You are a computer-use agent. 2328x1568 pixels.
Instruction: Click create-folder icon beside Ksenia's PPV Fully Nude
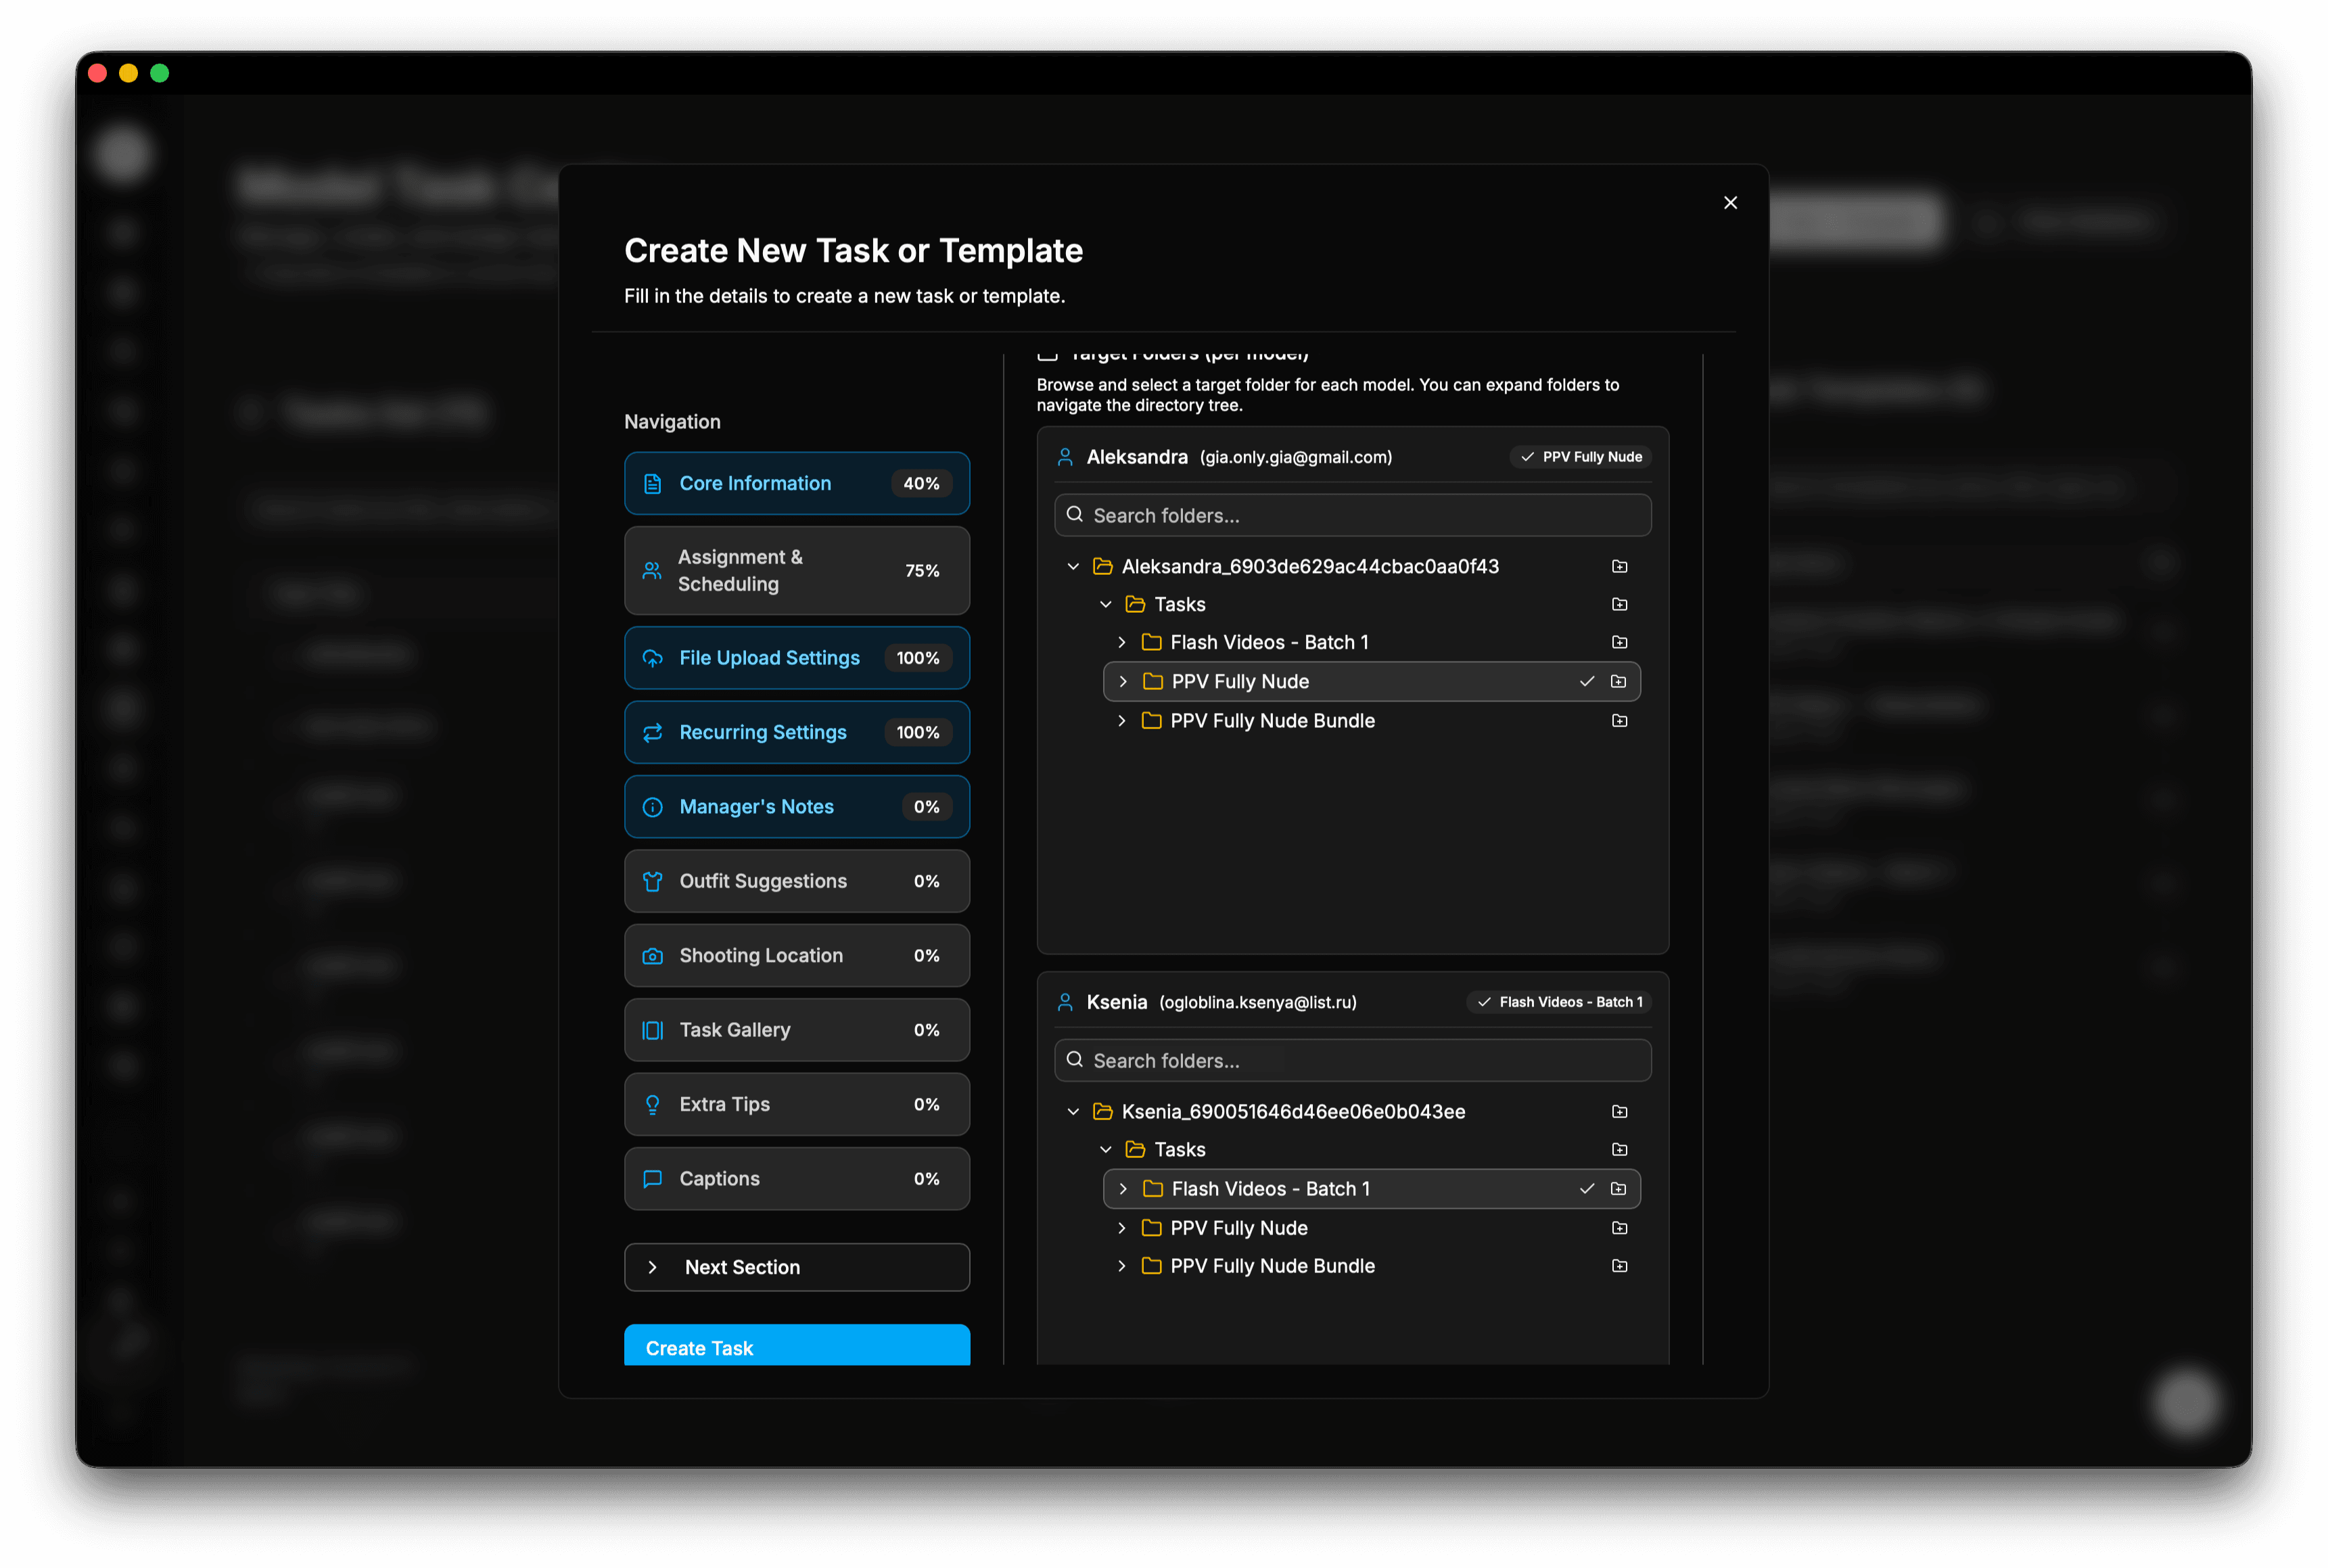pyautogui.click(x=1619, y=1228)
